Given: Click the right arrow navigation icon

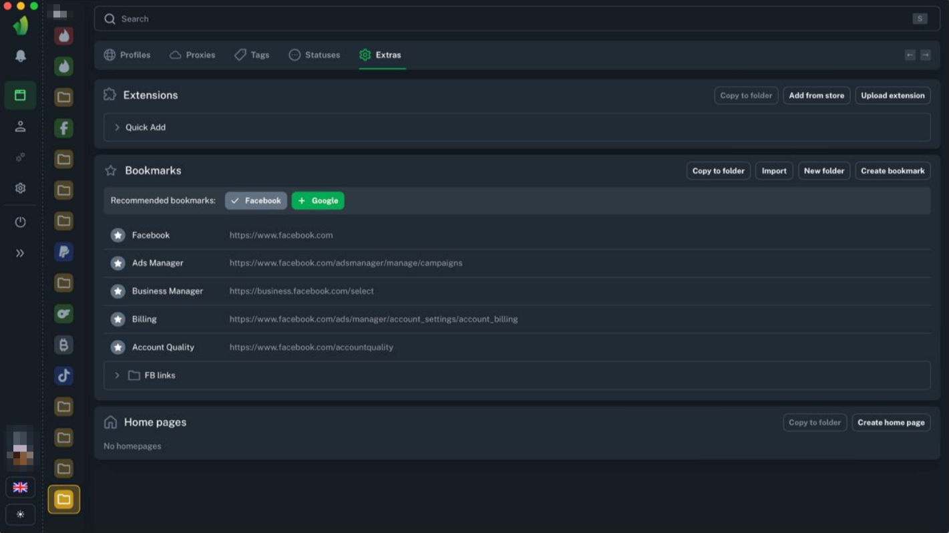Looking at the screenshot, I should point(926,55).
